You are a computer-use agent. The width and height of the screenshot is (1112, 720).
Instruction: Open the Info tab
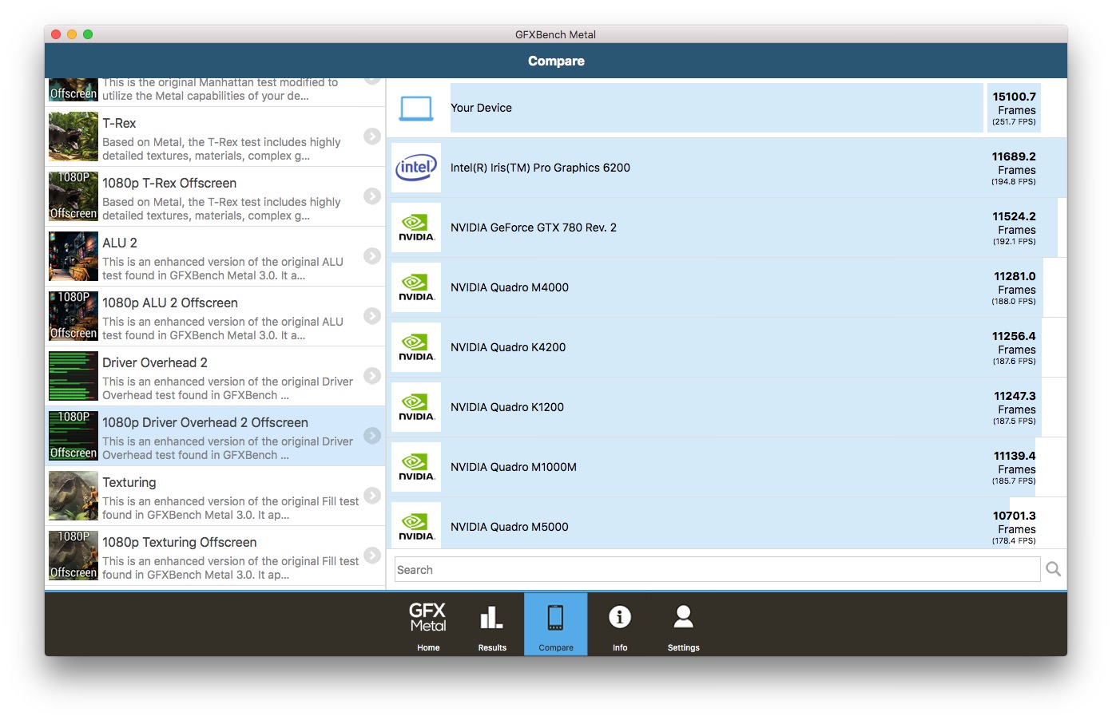(x=620, y=624)
